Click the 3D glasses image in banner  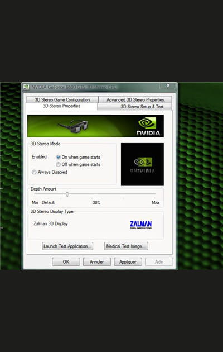(73, 127)
